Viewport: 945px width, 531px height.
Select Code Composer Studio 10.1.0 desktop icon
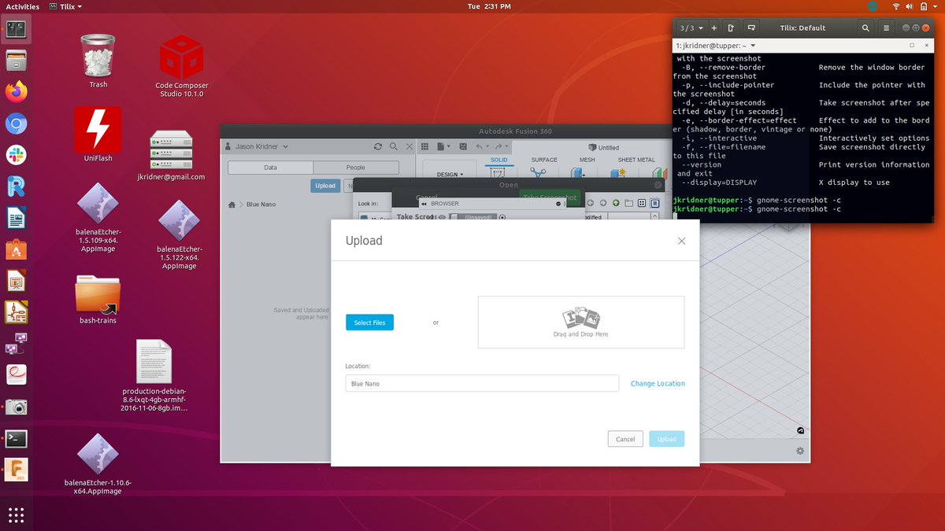(x=180, y=66)
